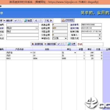This screenshot has width=110, height=110.
Task: Click the empty customer 编号 input field
Action: pos(23,25)
